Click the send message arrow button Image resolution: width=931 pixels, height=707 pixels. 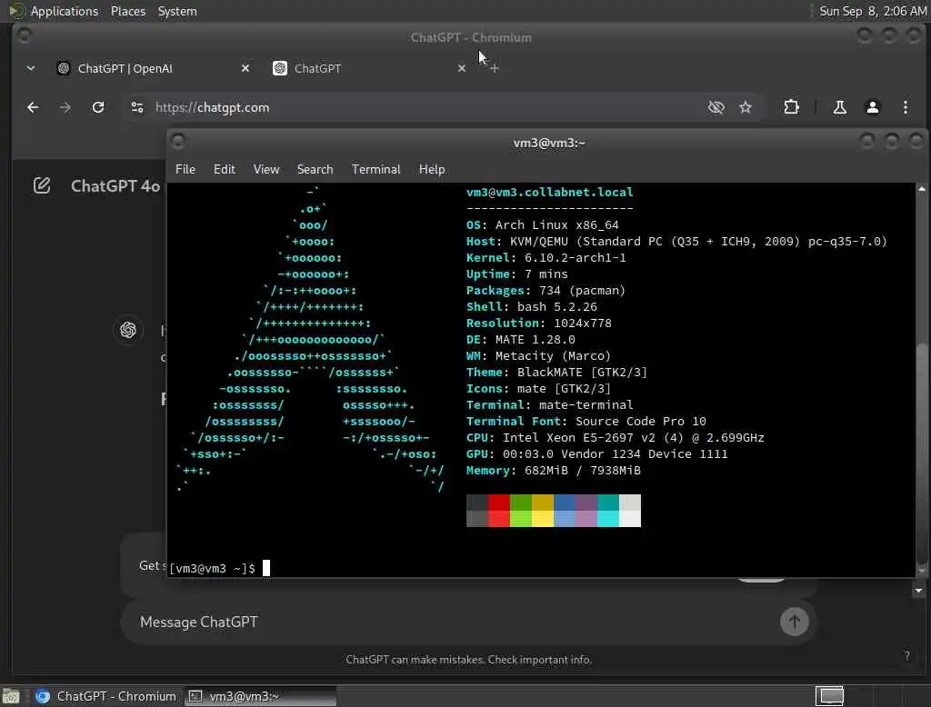pos(794,622)
